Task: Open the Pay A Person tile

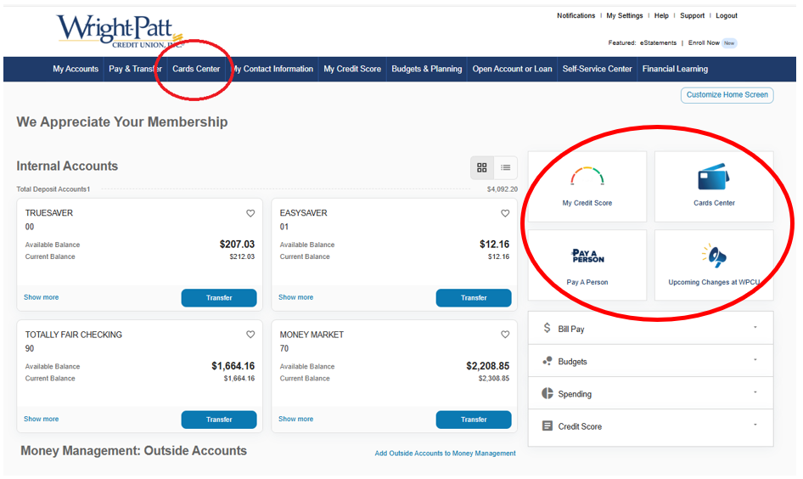Action: click(587, 265)
